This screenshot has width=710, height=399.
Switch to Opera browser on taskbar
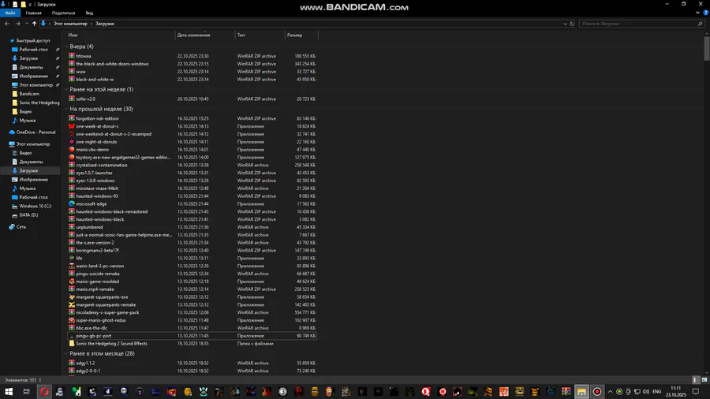pos(44,391)
